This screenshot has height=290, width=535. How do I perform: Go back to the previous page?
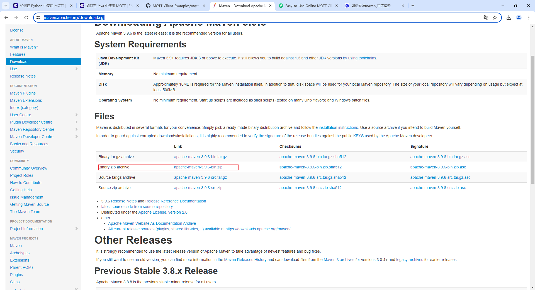point(6,18)
